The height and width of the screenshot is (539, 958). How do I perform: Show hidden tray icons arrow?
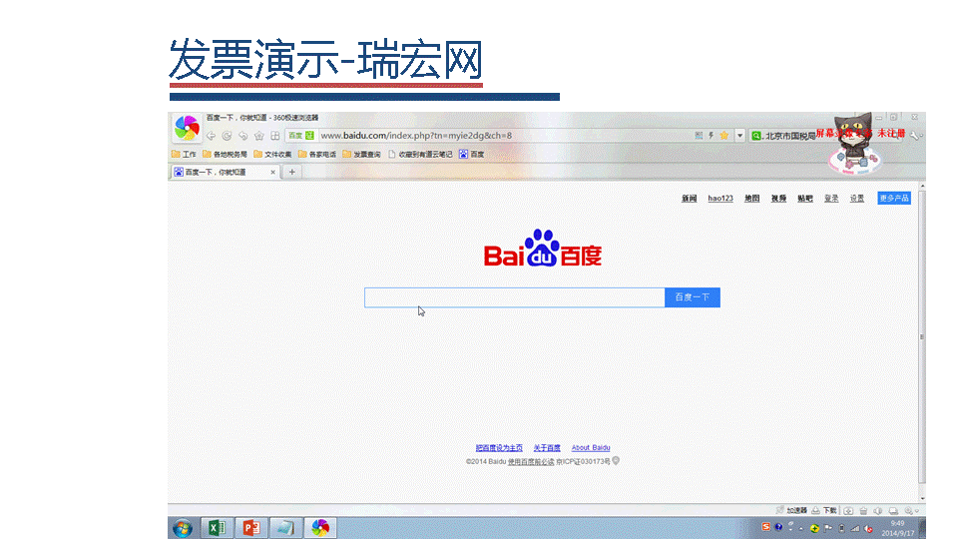[801, 529]
